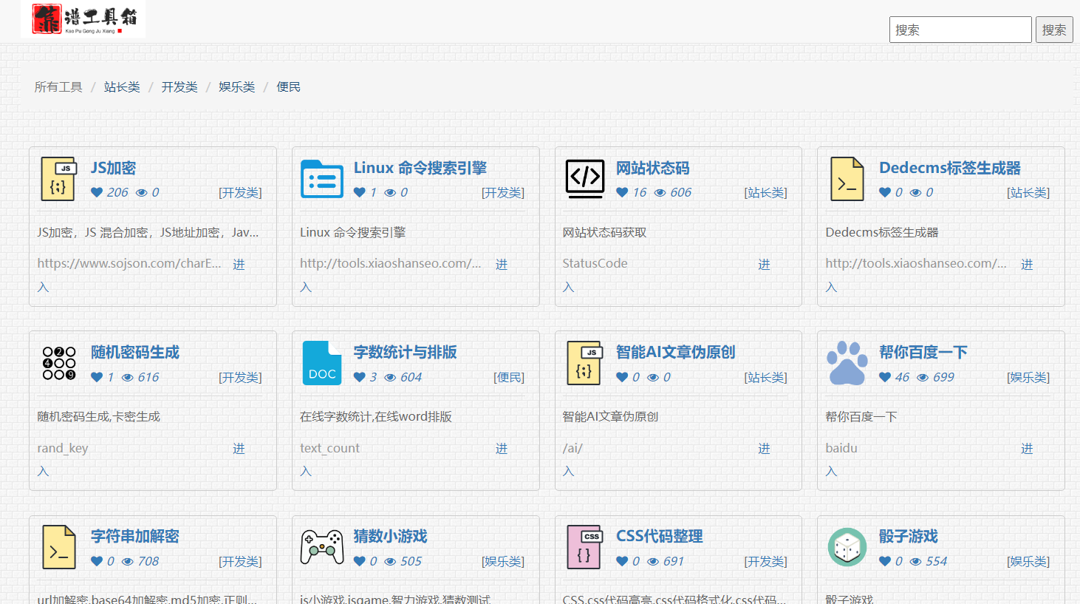Click the 字数统计与排版 DOC icon
Viewport: 1080px width, 604px height.
pyautogui.click(x=322, y=363)
